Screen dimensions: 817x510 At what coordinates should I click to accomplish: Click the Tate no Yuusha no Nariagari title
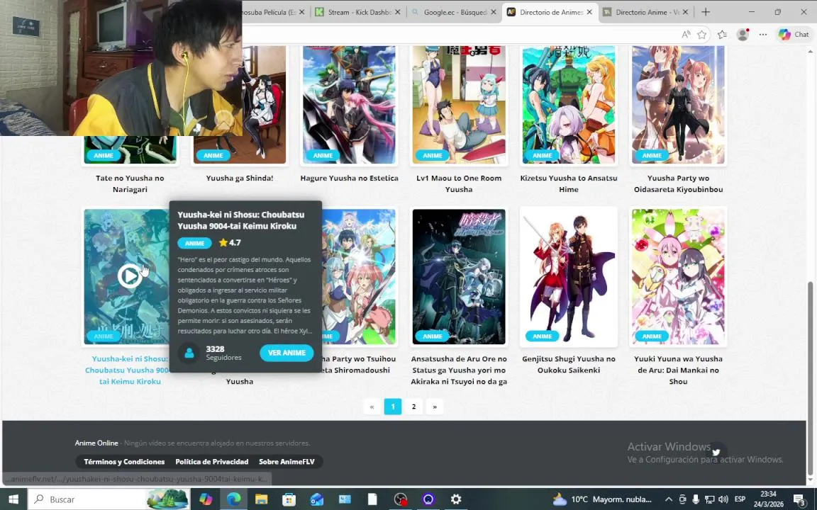point(130,183)
